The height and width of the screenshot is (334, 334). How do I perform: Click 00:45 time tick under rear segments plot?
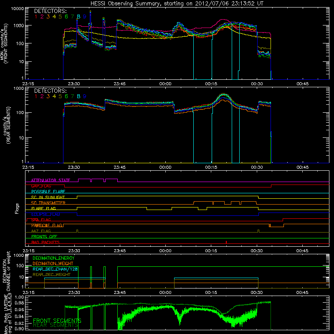(x=302, y=167)
